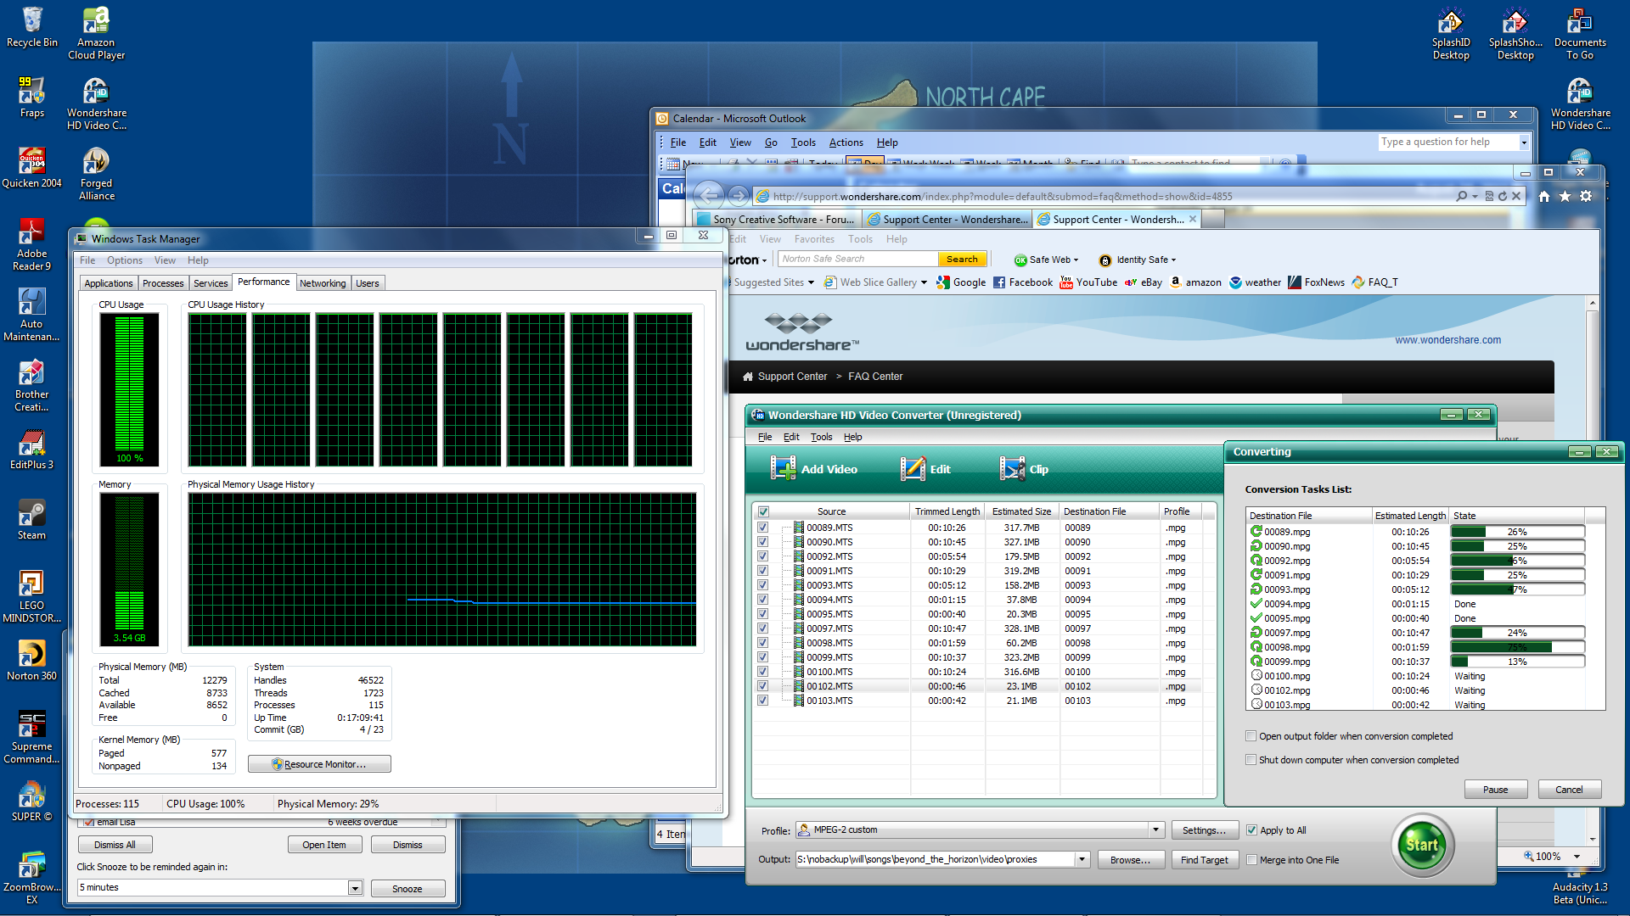The height and width of the screenshot is (916, 1630).
Task: Open EditPlus 3 desktop shortcut
Action: [32, 450]
